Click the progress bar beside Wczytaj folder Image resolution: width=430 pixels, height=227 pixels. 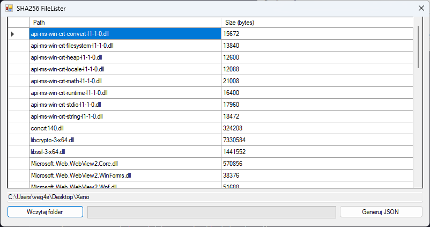pos(212,212)
